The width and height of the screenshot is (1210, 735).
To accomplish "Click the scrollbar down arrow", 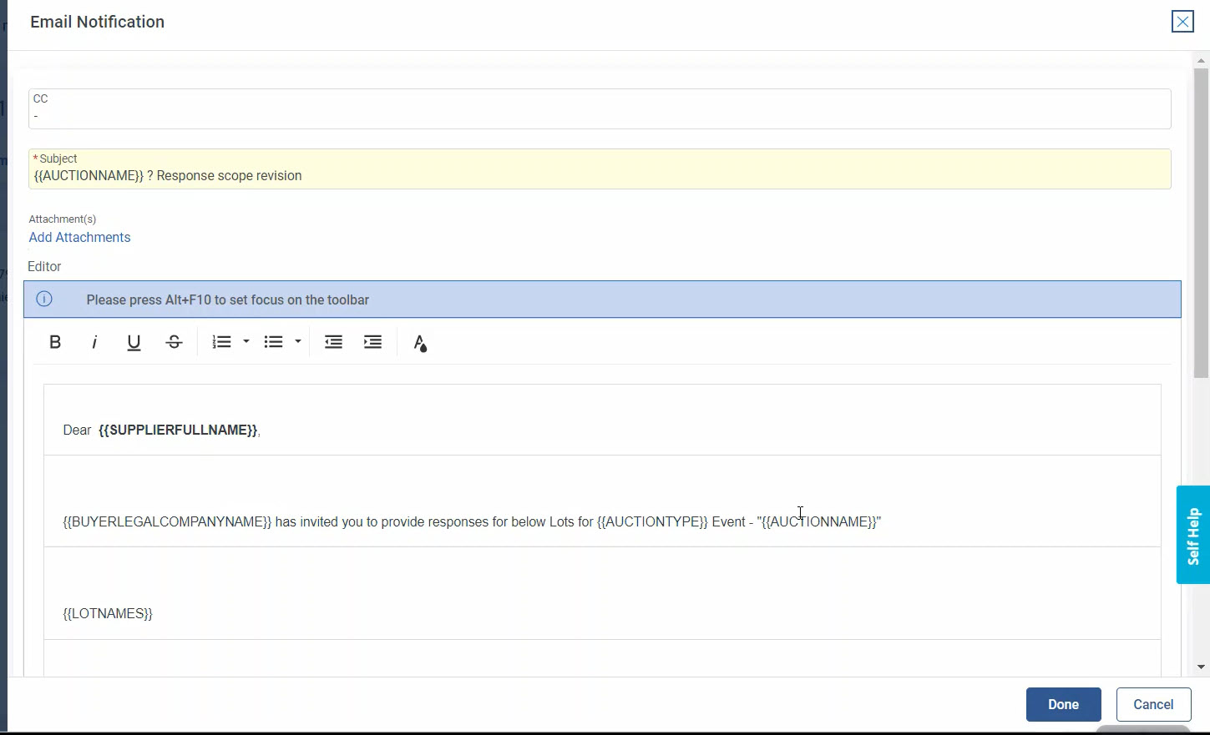I will click(1201, 667).
